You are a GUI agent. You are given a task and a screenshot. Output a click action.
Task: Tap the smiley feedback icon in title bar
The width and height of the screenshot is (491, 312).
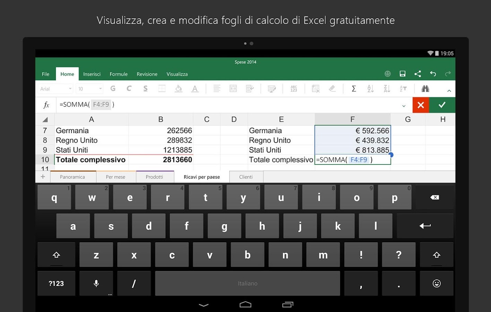coord(388,74)
